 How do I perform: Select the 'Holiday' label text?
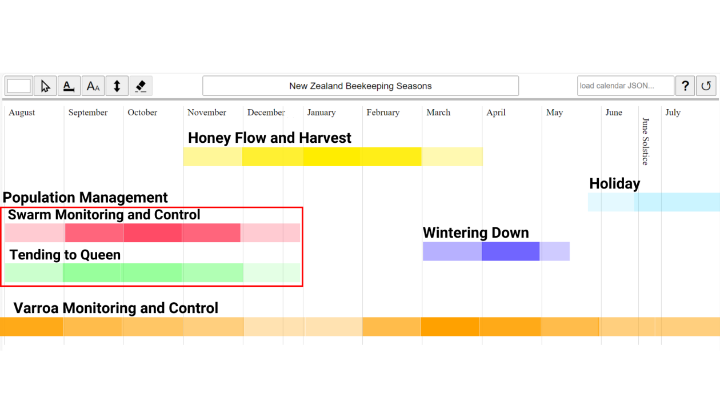pyautogui.click(x=614, y=183)
